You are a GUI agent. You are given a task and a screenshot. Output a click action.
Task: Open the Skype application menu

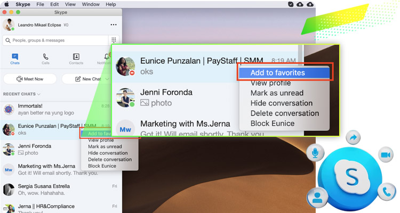point(23,4)
